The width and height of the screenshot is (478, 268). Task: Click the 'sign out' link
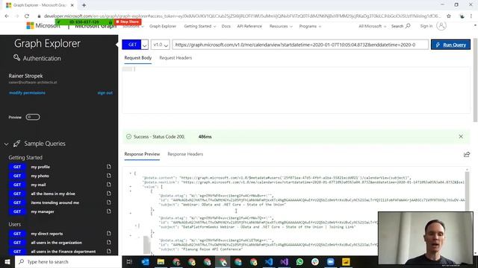pyautogui.click(x=105, y=92)
